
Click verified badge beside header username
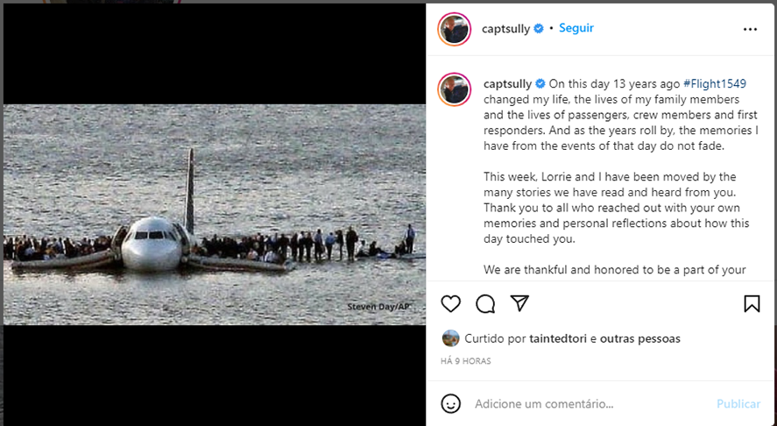[540, 29]
